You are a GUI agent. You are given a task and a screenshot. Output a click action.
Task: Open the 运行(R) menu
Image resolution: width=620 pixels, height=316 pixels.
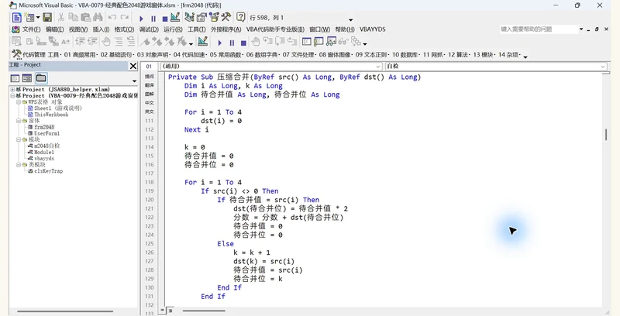173,29
